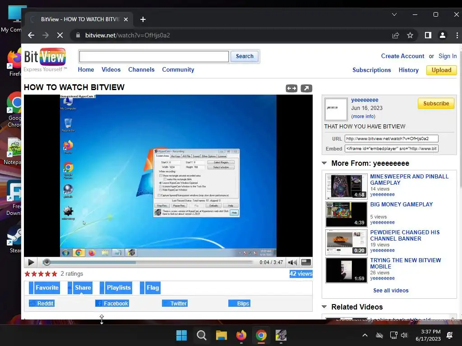Share video to Twitter
The height and width of the screenshot is (346, 462).
175,303
